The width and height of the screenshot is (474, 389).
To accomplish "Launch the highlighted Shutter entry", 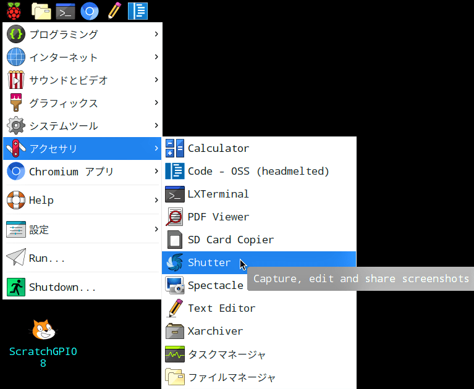I will (259, 262).
